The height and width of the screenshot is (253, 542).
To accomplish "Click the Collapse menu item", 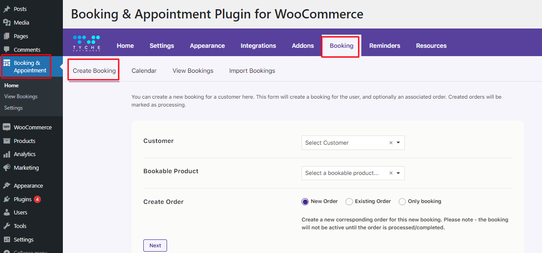I will 31,252.
